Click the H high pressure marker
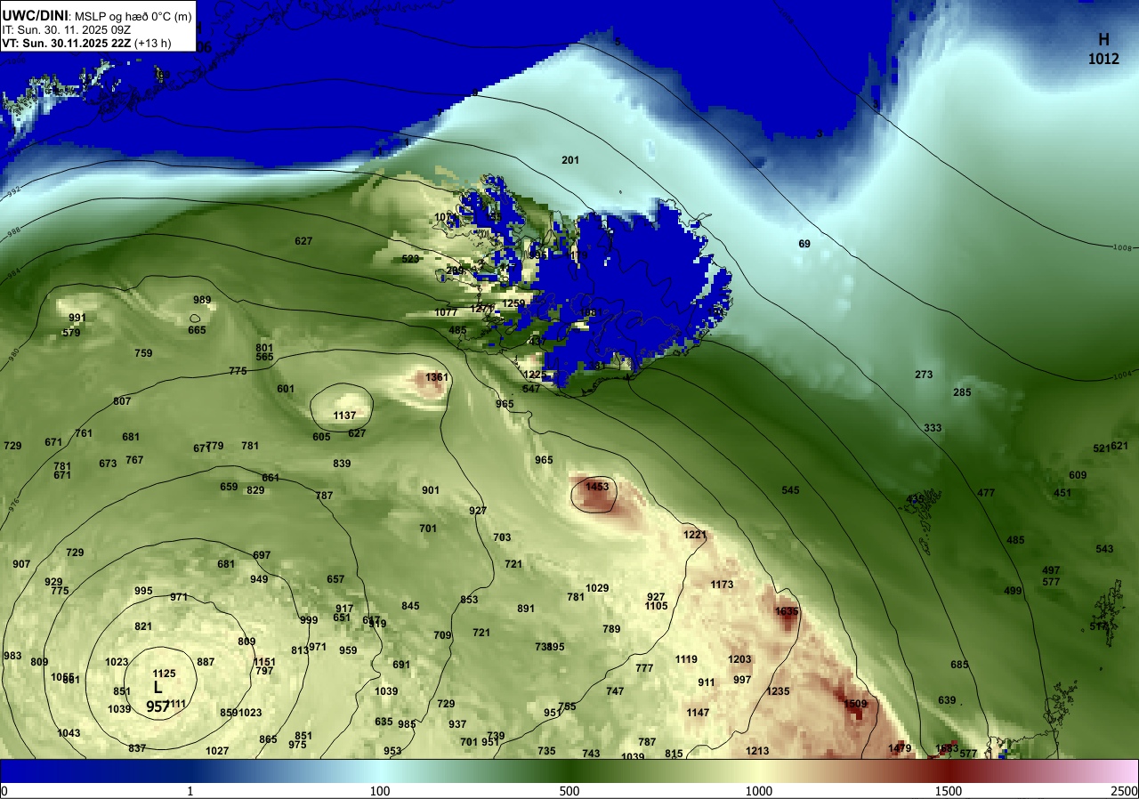1139x799 pixels. tap(1103, 39)
